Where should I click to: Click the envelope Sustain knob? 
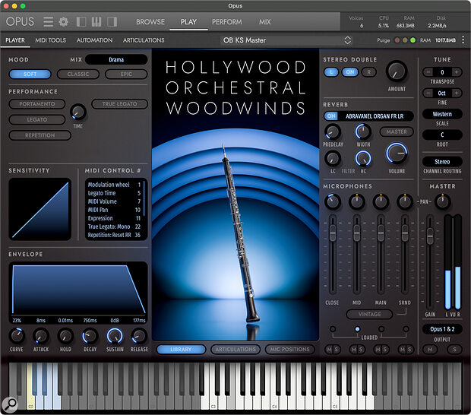point(115,336)
